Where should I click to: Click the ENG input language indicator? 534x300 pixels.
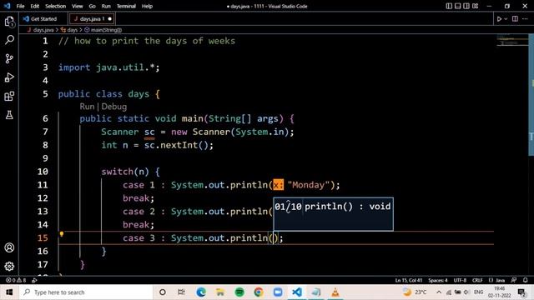[478, 292]
